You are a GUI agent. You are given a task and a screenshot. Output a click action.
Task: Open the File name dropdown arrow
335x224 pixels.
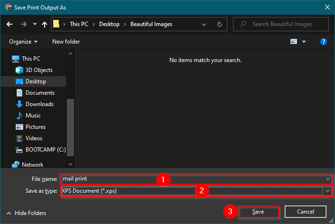pos(328,179)
